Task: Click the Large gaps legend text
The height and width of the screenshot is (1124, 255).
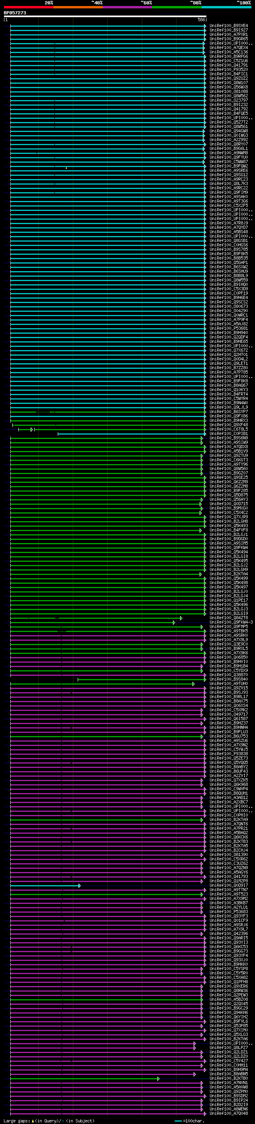Action: point(49,1121)
